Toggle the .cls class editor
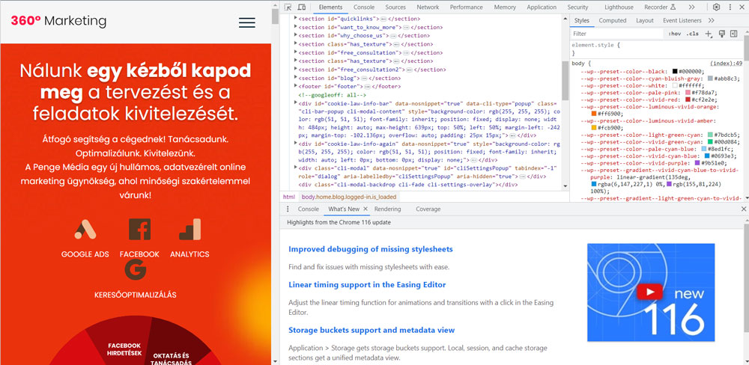This screenshot has width=749, height=365. point(693,34)
